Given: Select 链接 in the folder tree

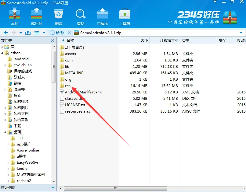Looking at the screenshot, I should point(14,83).
